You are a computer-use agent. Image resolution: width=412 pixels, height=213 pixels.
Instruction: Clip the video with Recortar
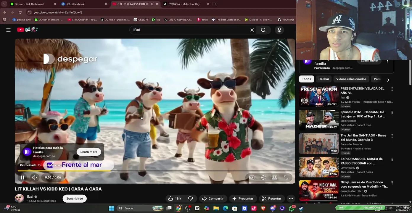pos(271,199)
